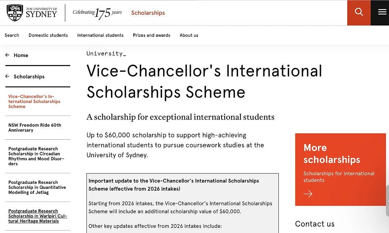389x233 pixels.
Task: Open Circadian Rhythms and Mood Disorders scholarship
Action: click(36, 156)
